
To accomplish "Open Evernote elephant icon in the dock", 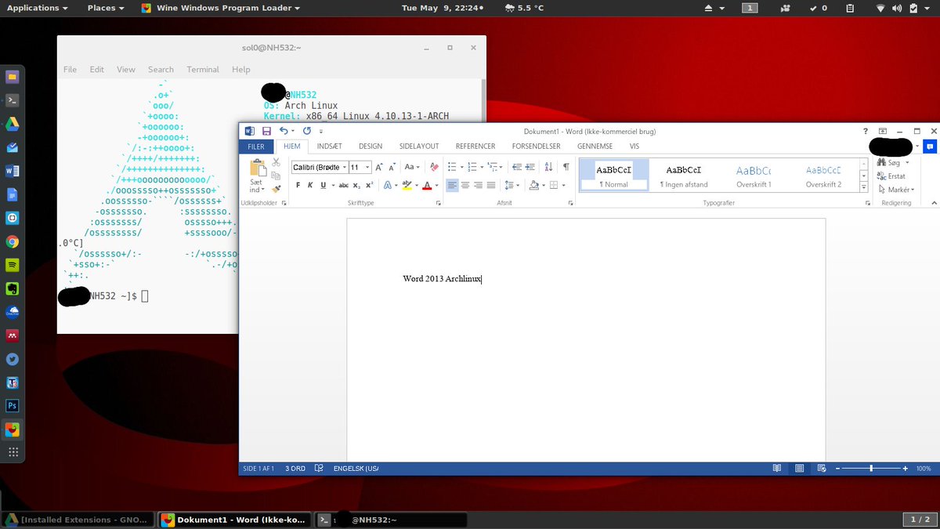I will click(x=13, y=288).
